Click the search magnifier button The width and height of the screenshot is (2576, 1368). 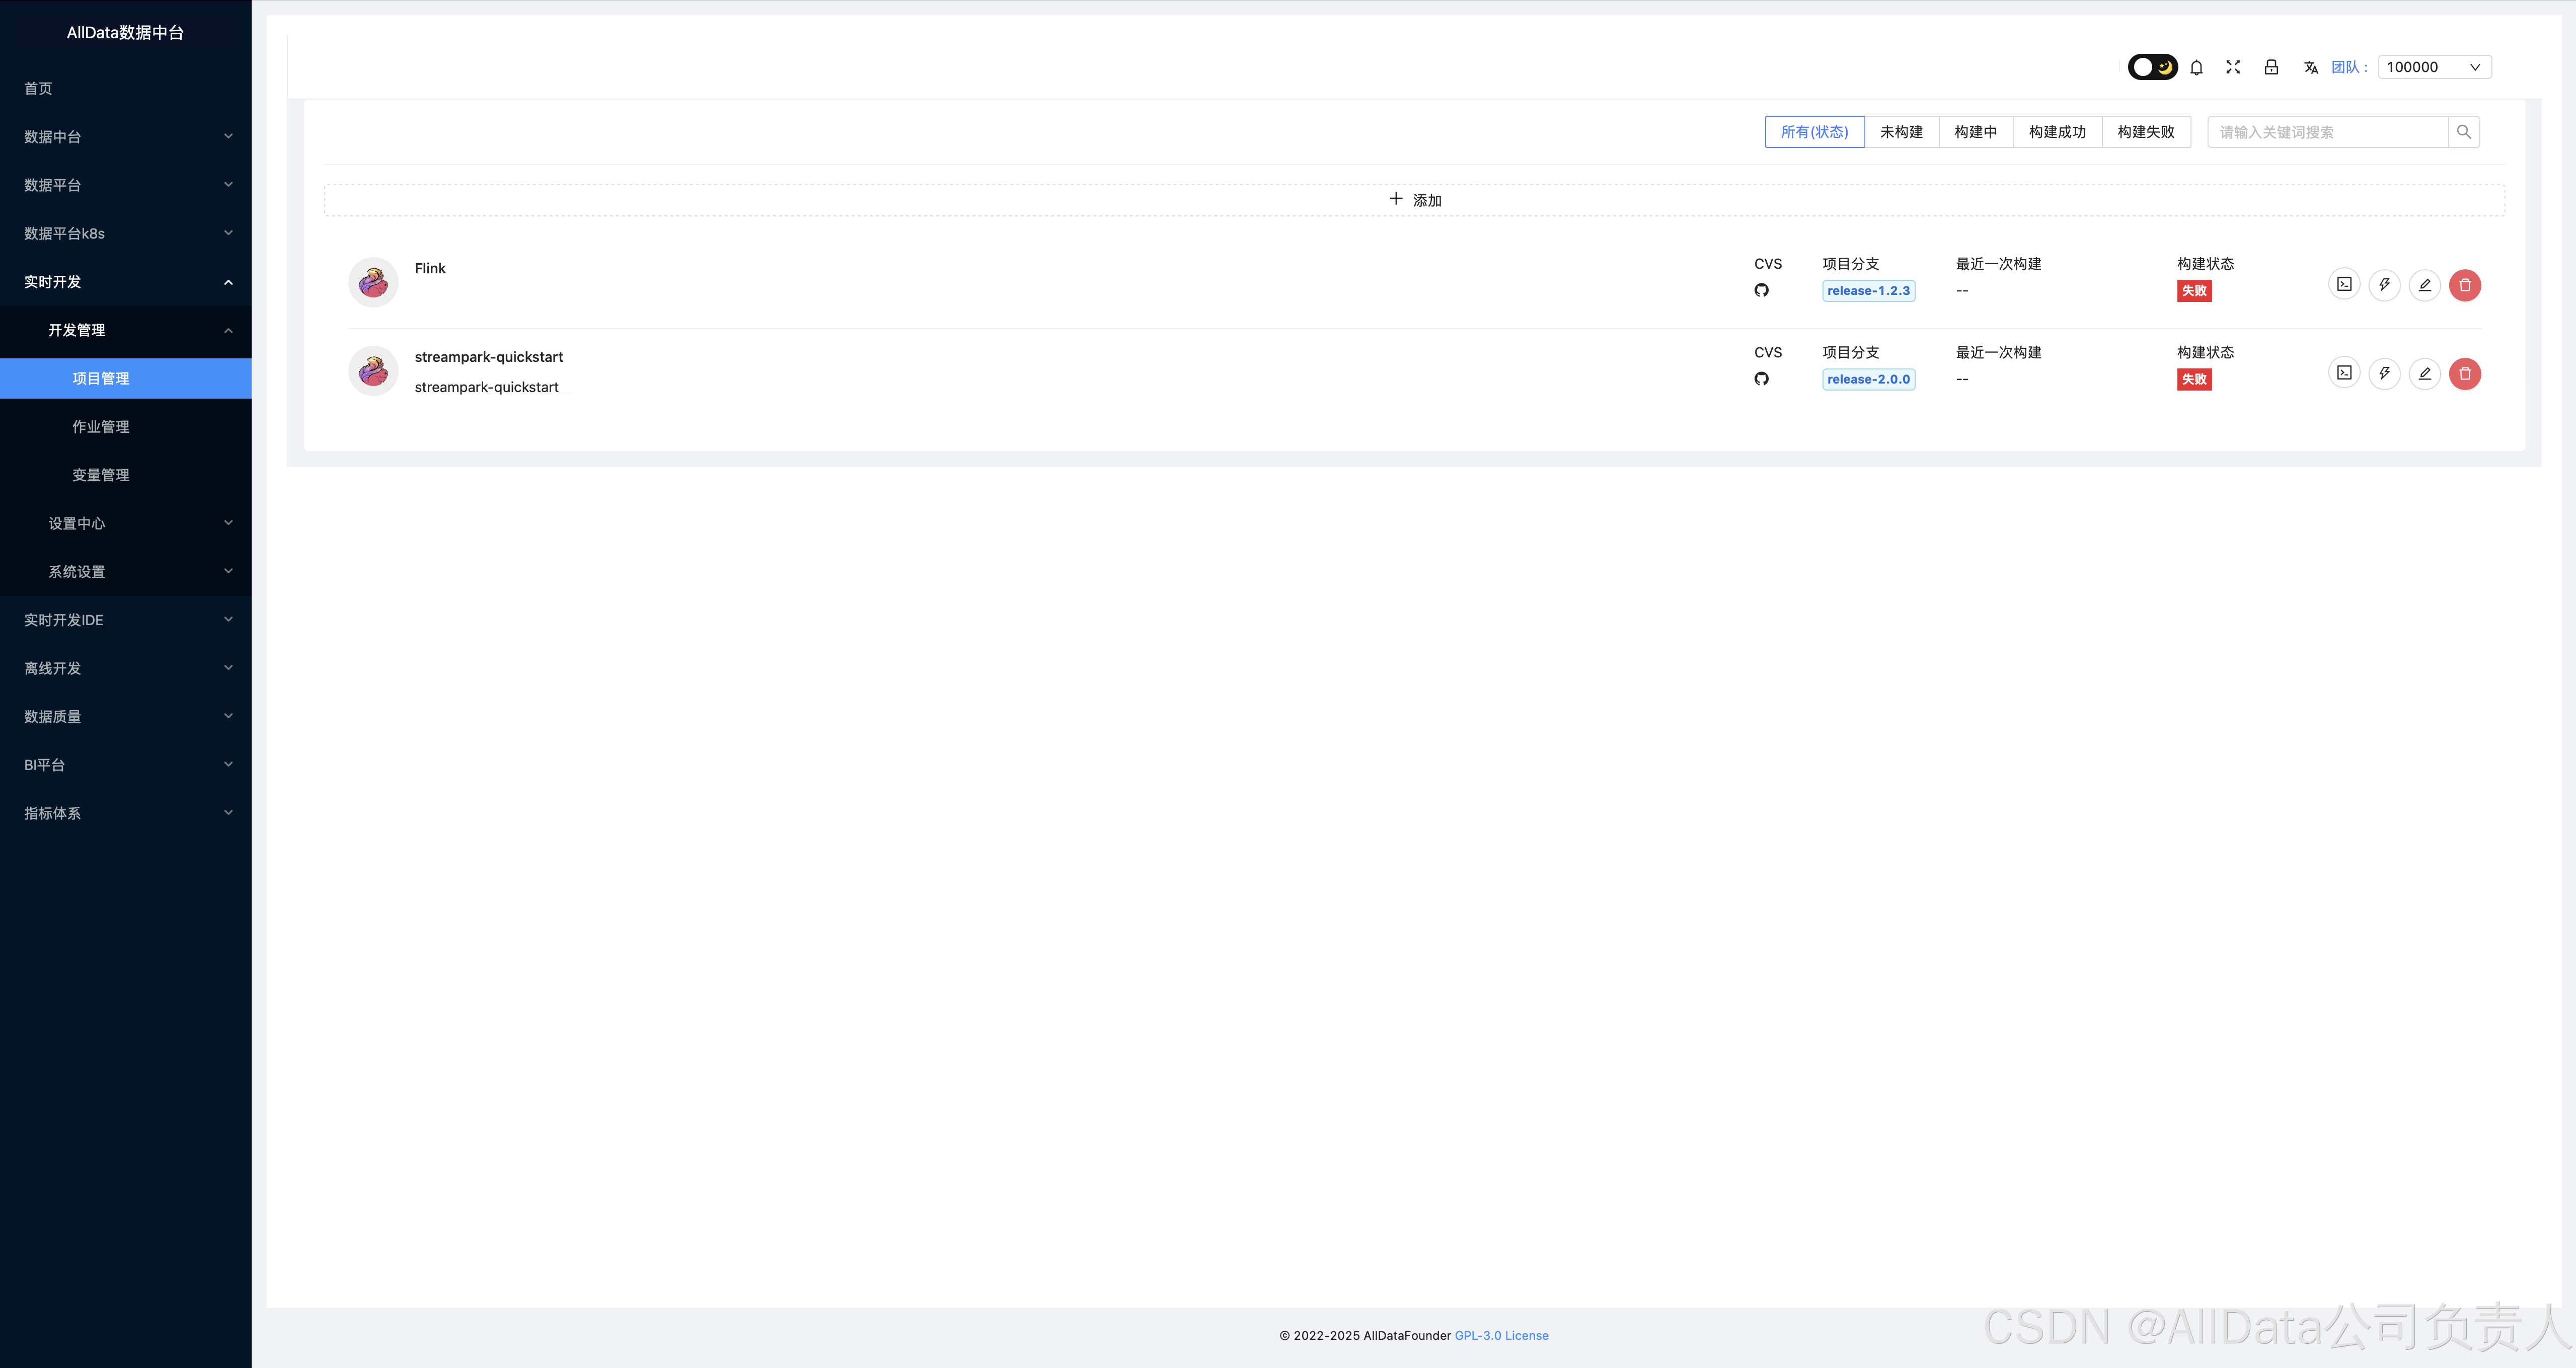coord(2463,132)
